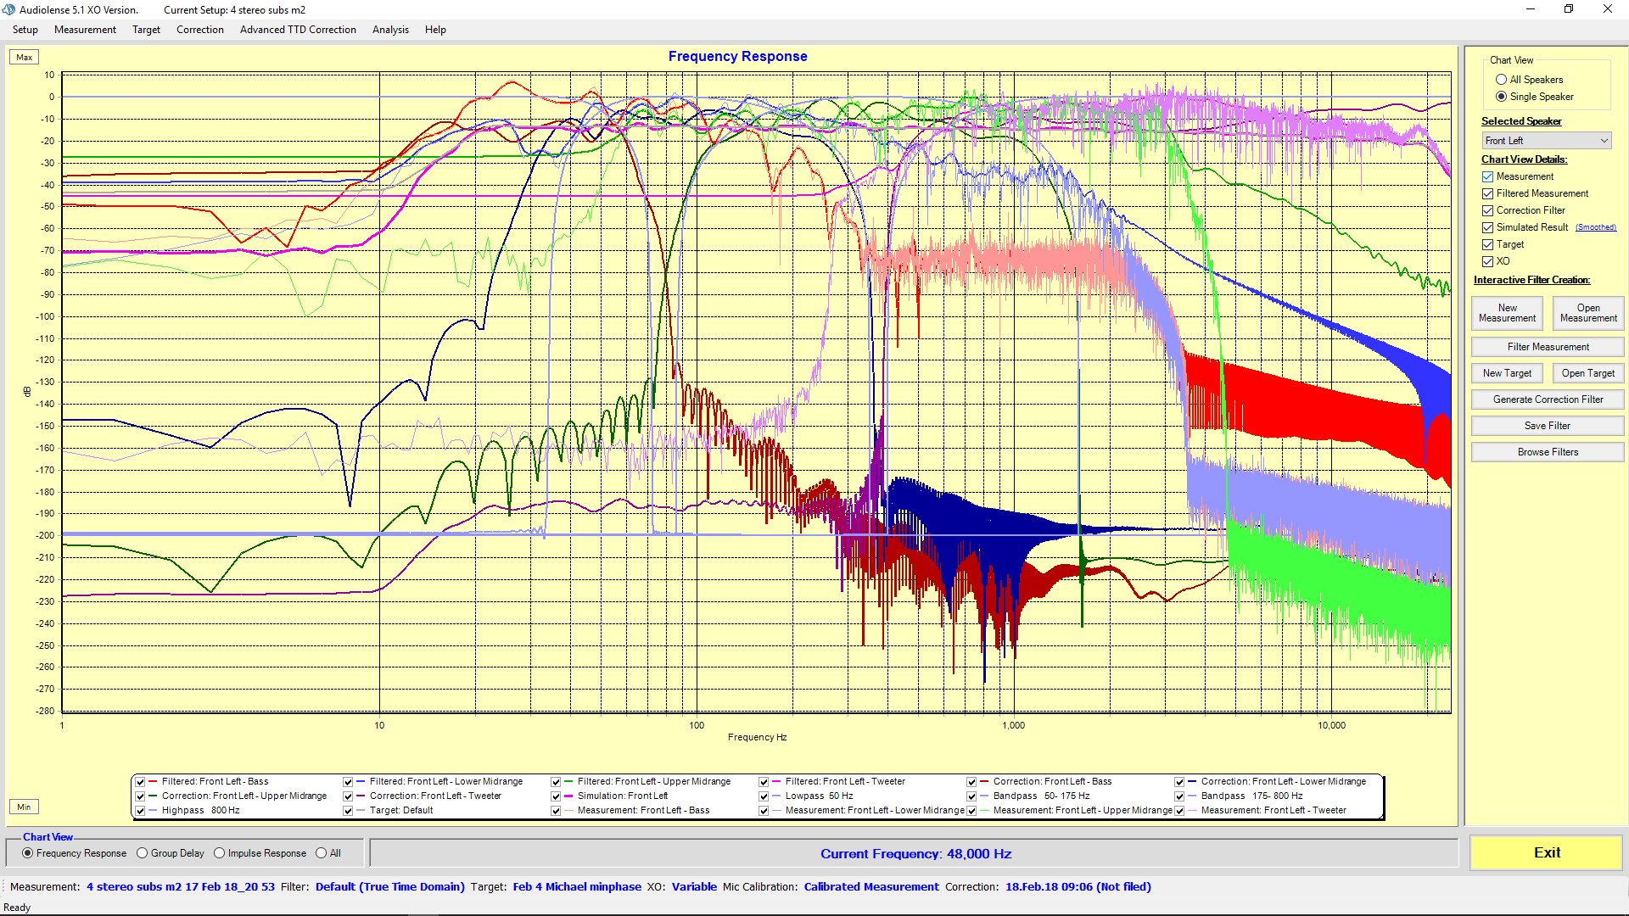Open the Analysis menu

390,30
